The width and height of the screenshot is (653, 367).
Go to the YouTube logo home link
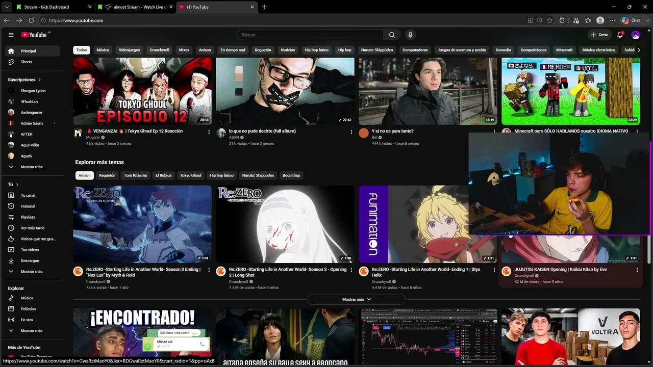pos(34,35)
